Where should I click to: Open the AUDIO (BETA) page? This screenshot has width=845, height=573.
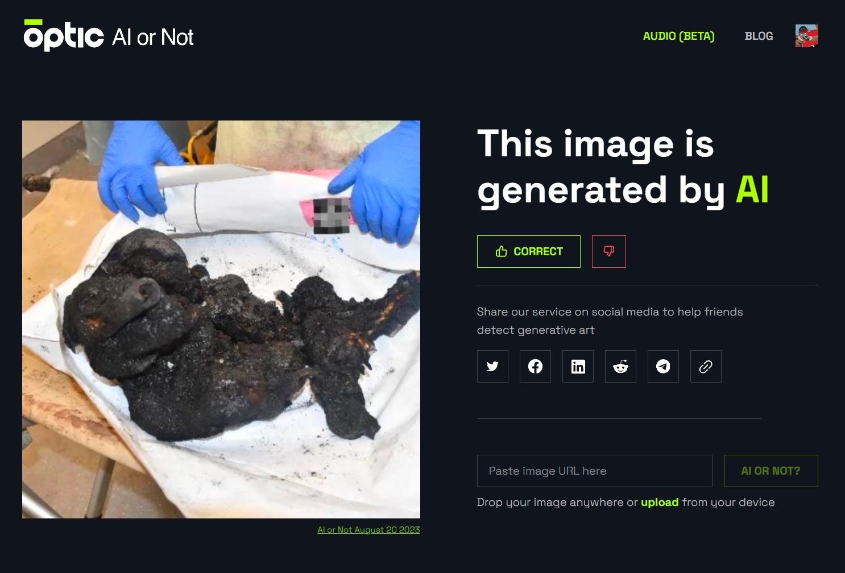pos(678,36)
